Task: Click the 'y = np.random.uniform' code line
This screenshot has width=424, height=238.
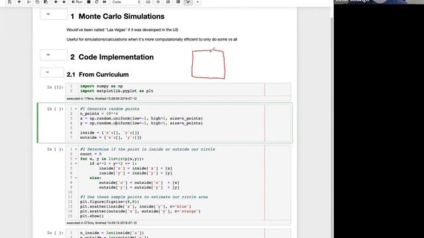Action: (141, 123)
